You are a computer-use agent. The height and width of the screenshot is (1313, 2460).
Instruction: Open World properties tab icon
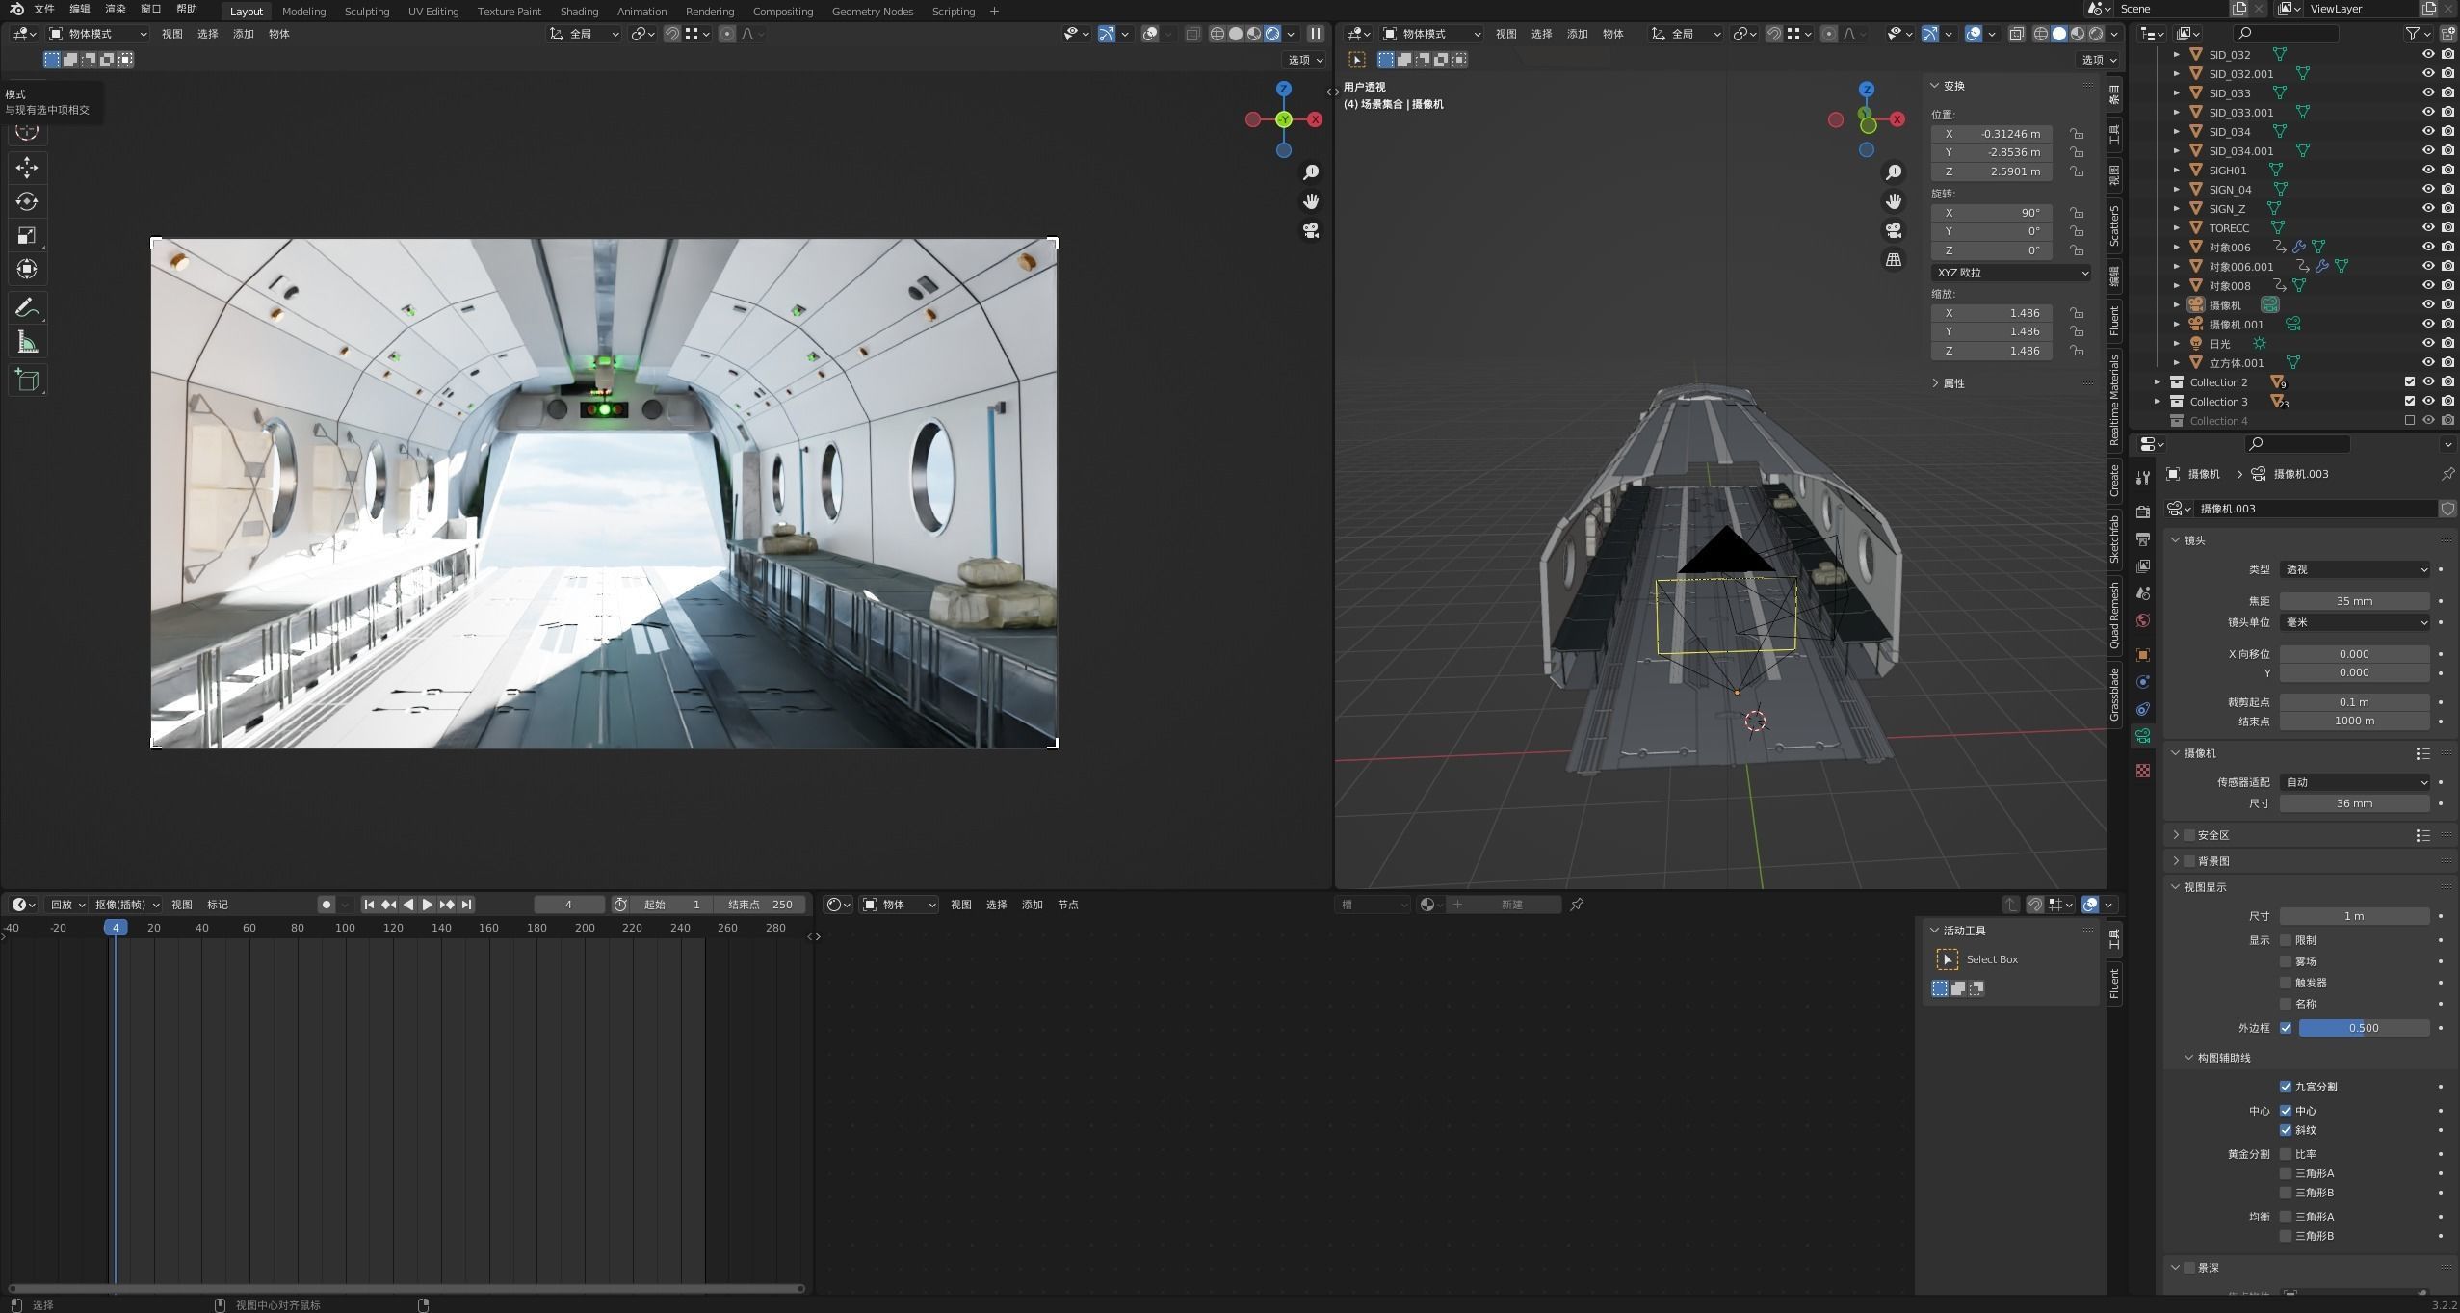pos(2143,620)
